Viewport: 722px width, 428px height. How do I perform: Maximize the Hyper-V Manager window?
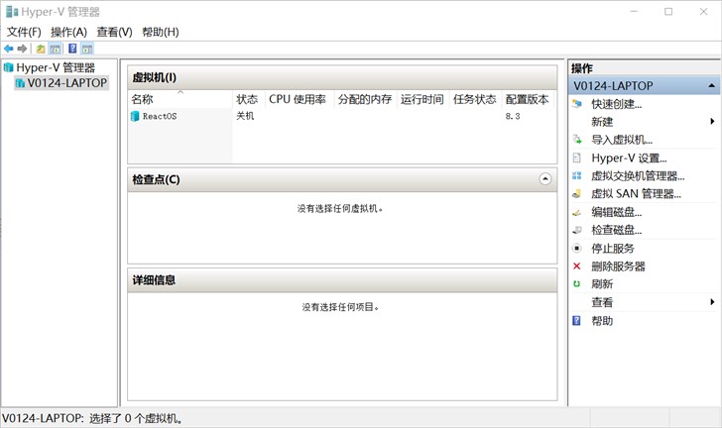[668, 12]
